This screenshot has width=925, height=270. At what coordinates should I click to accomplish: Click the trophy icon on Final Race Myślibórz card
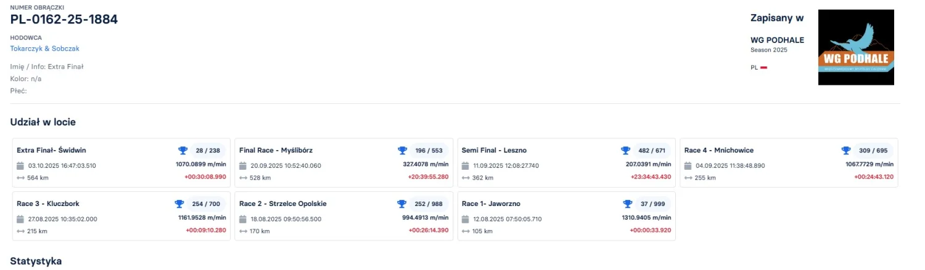point(403,151)
